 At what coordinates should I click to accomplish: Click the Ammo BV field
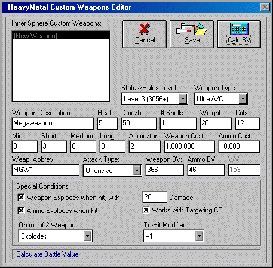click(206, 170)
